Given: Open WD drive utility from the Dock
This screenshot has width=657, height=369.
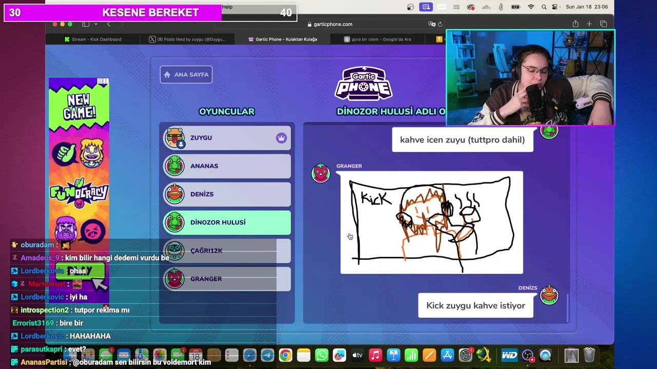Looking at the screenshot, I should click(509, 355).
